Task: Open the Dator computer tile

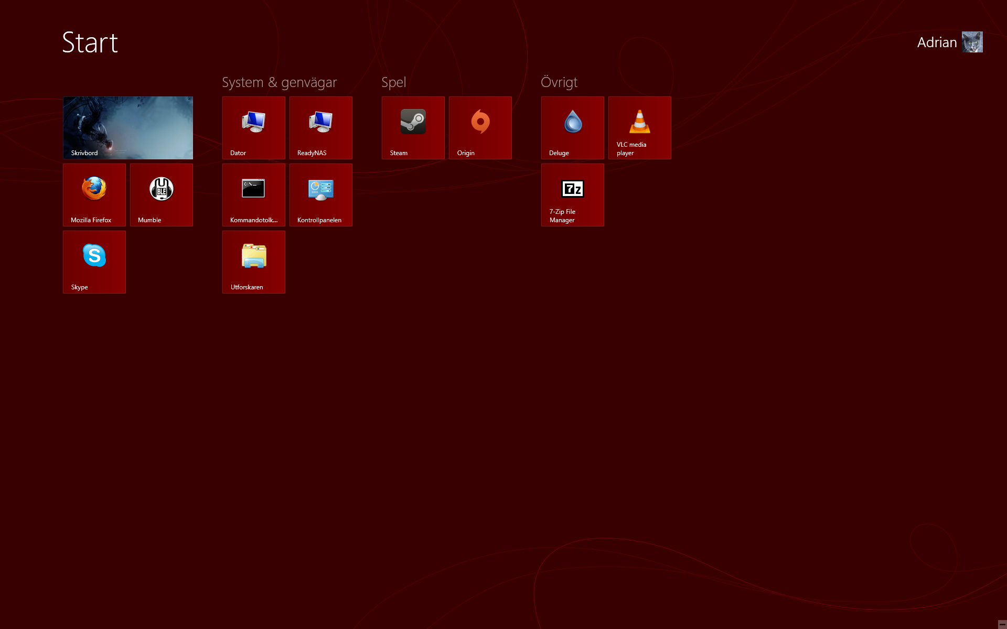Action: (254, 127)
